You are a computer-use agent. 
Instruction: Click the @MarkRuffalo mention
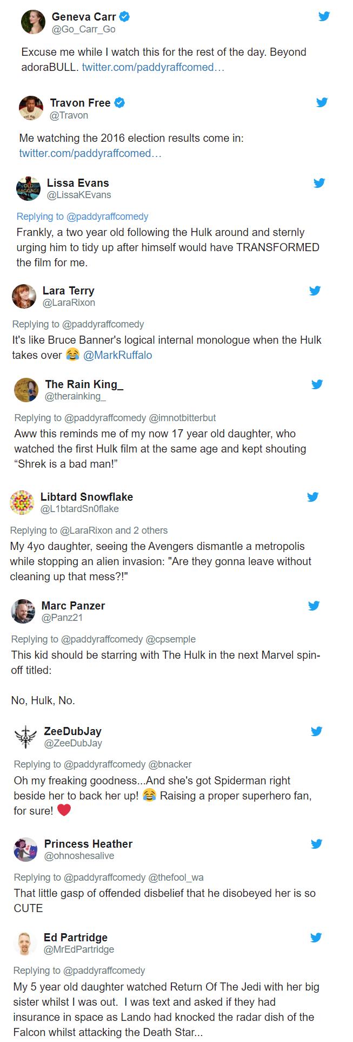118,355
